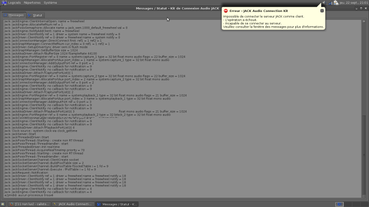
Task: Open the volume control tray icon
Action: point(324,3)
